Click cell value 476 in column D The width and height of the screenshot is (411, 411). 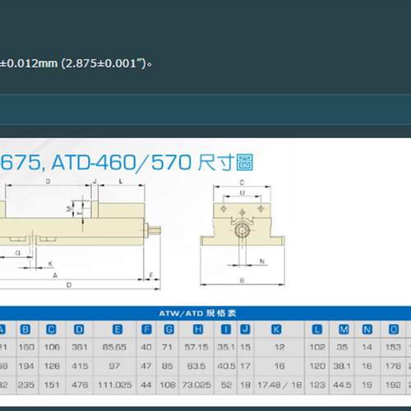pos(80,385)
